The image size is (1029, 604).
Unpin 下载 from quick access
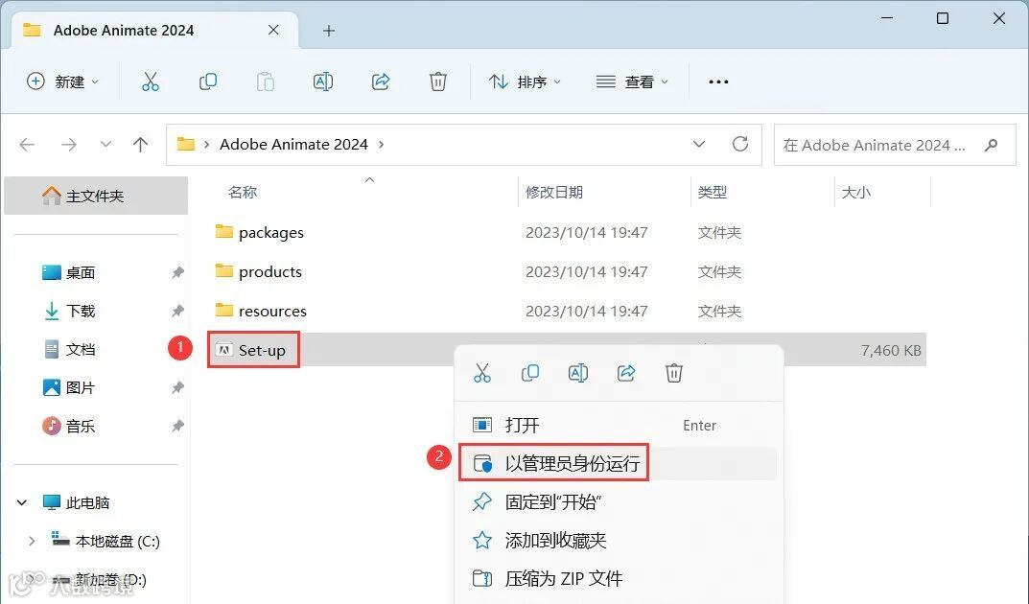[x=177, y=311]
